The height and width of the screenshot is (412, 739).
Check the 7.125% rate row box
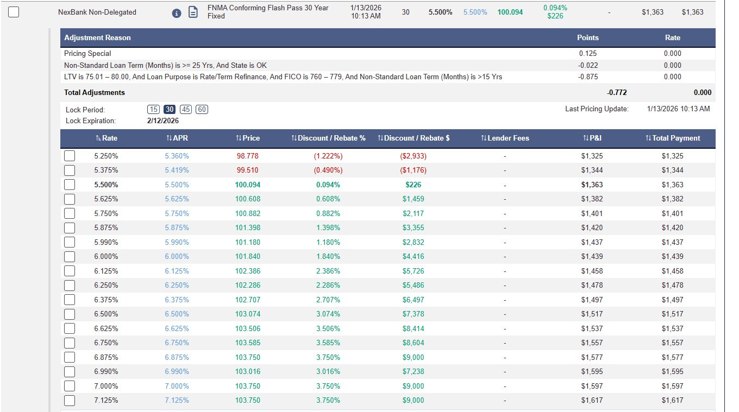(x=70, y=400)
